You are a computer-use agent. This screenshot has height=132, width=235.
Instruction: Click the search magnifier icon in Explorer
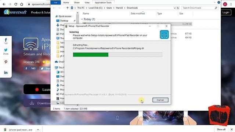click(216, 8)
